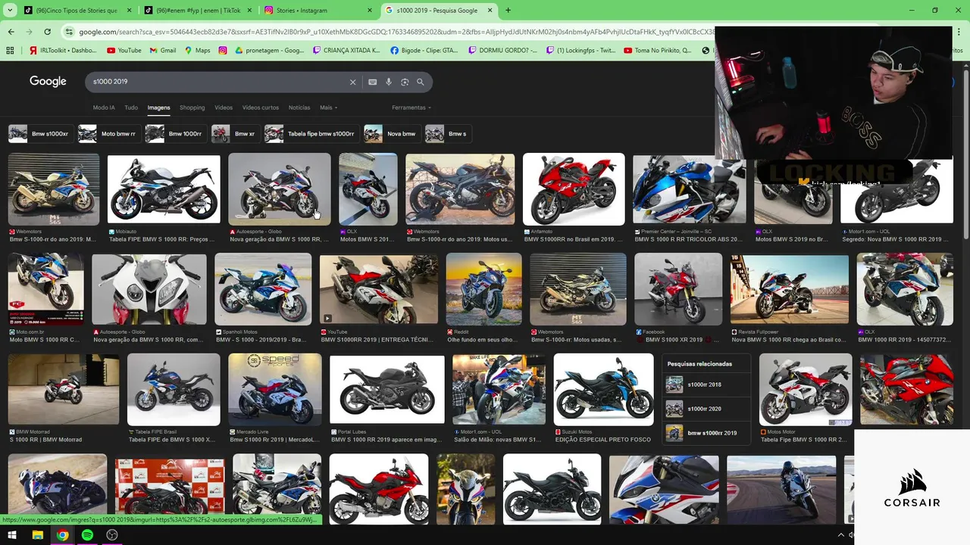Open the Instagram bookmark icon
The height and width of the screenshot is (545, 970).
223,50
